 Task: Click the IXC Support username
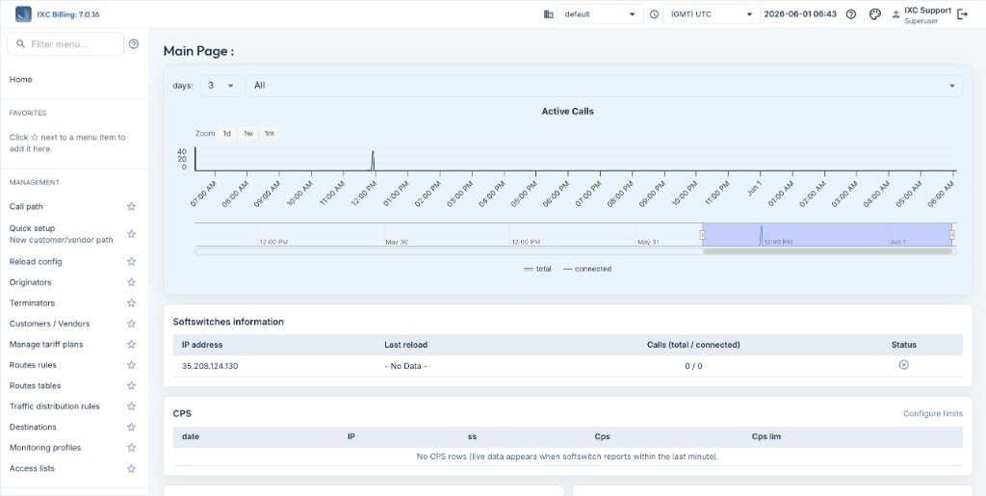927,10
